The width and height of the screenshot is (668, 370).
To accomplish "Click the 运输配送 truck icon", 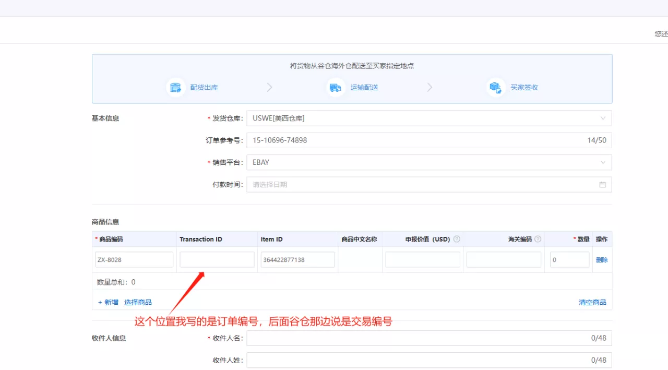I will pos(336,87).
